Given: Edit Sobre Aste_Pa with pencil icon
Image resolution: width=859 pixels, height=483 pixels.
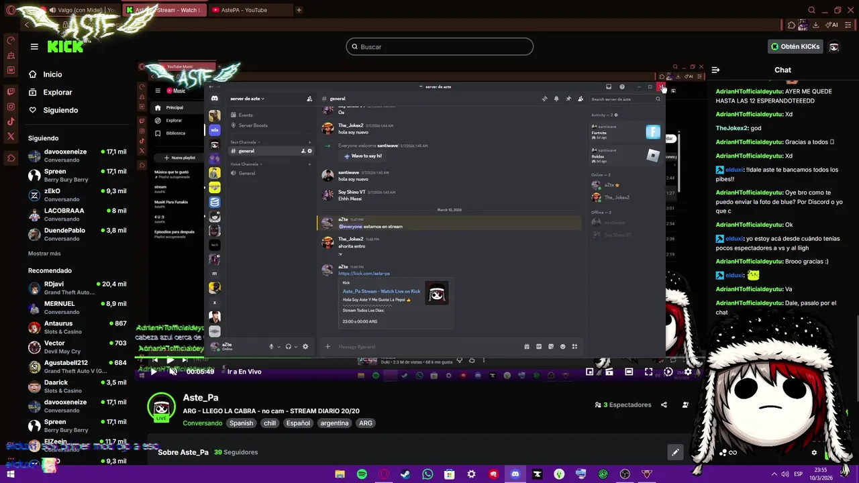Looking at the screenshot, I should click(x=675, y=452).
